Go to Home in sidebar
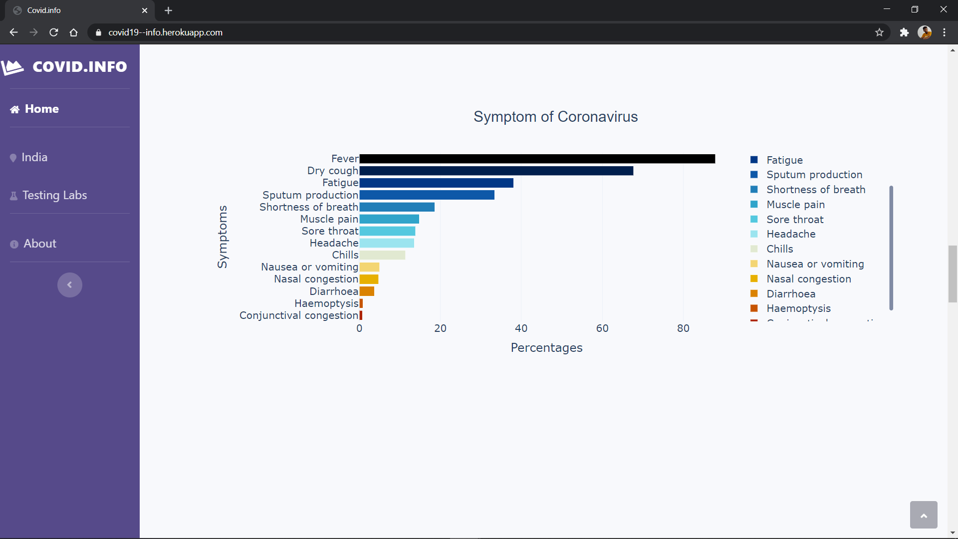 click(x=41, y=109)
